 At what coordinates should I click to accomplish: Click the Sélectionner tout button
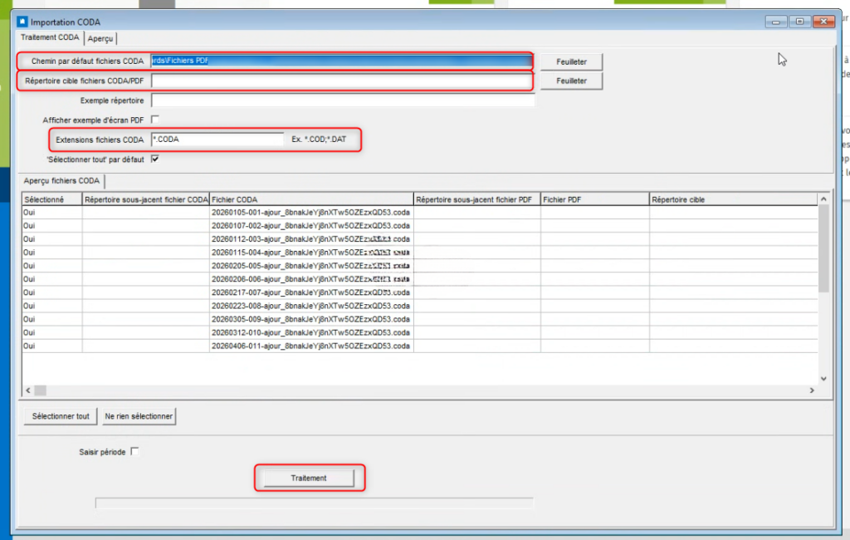(60, 416)
